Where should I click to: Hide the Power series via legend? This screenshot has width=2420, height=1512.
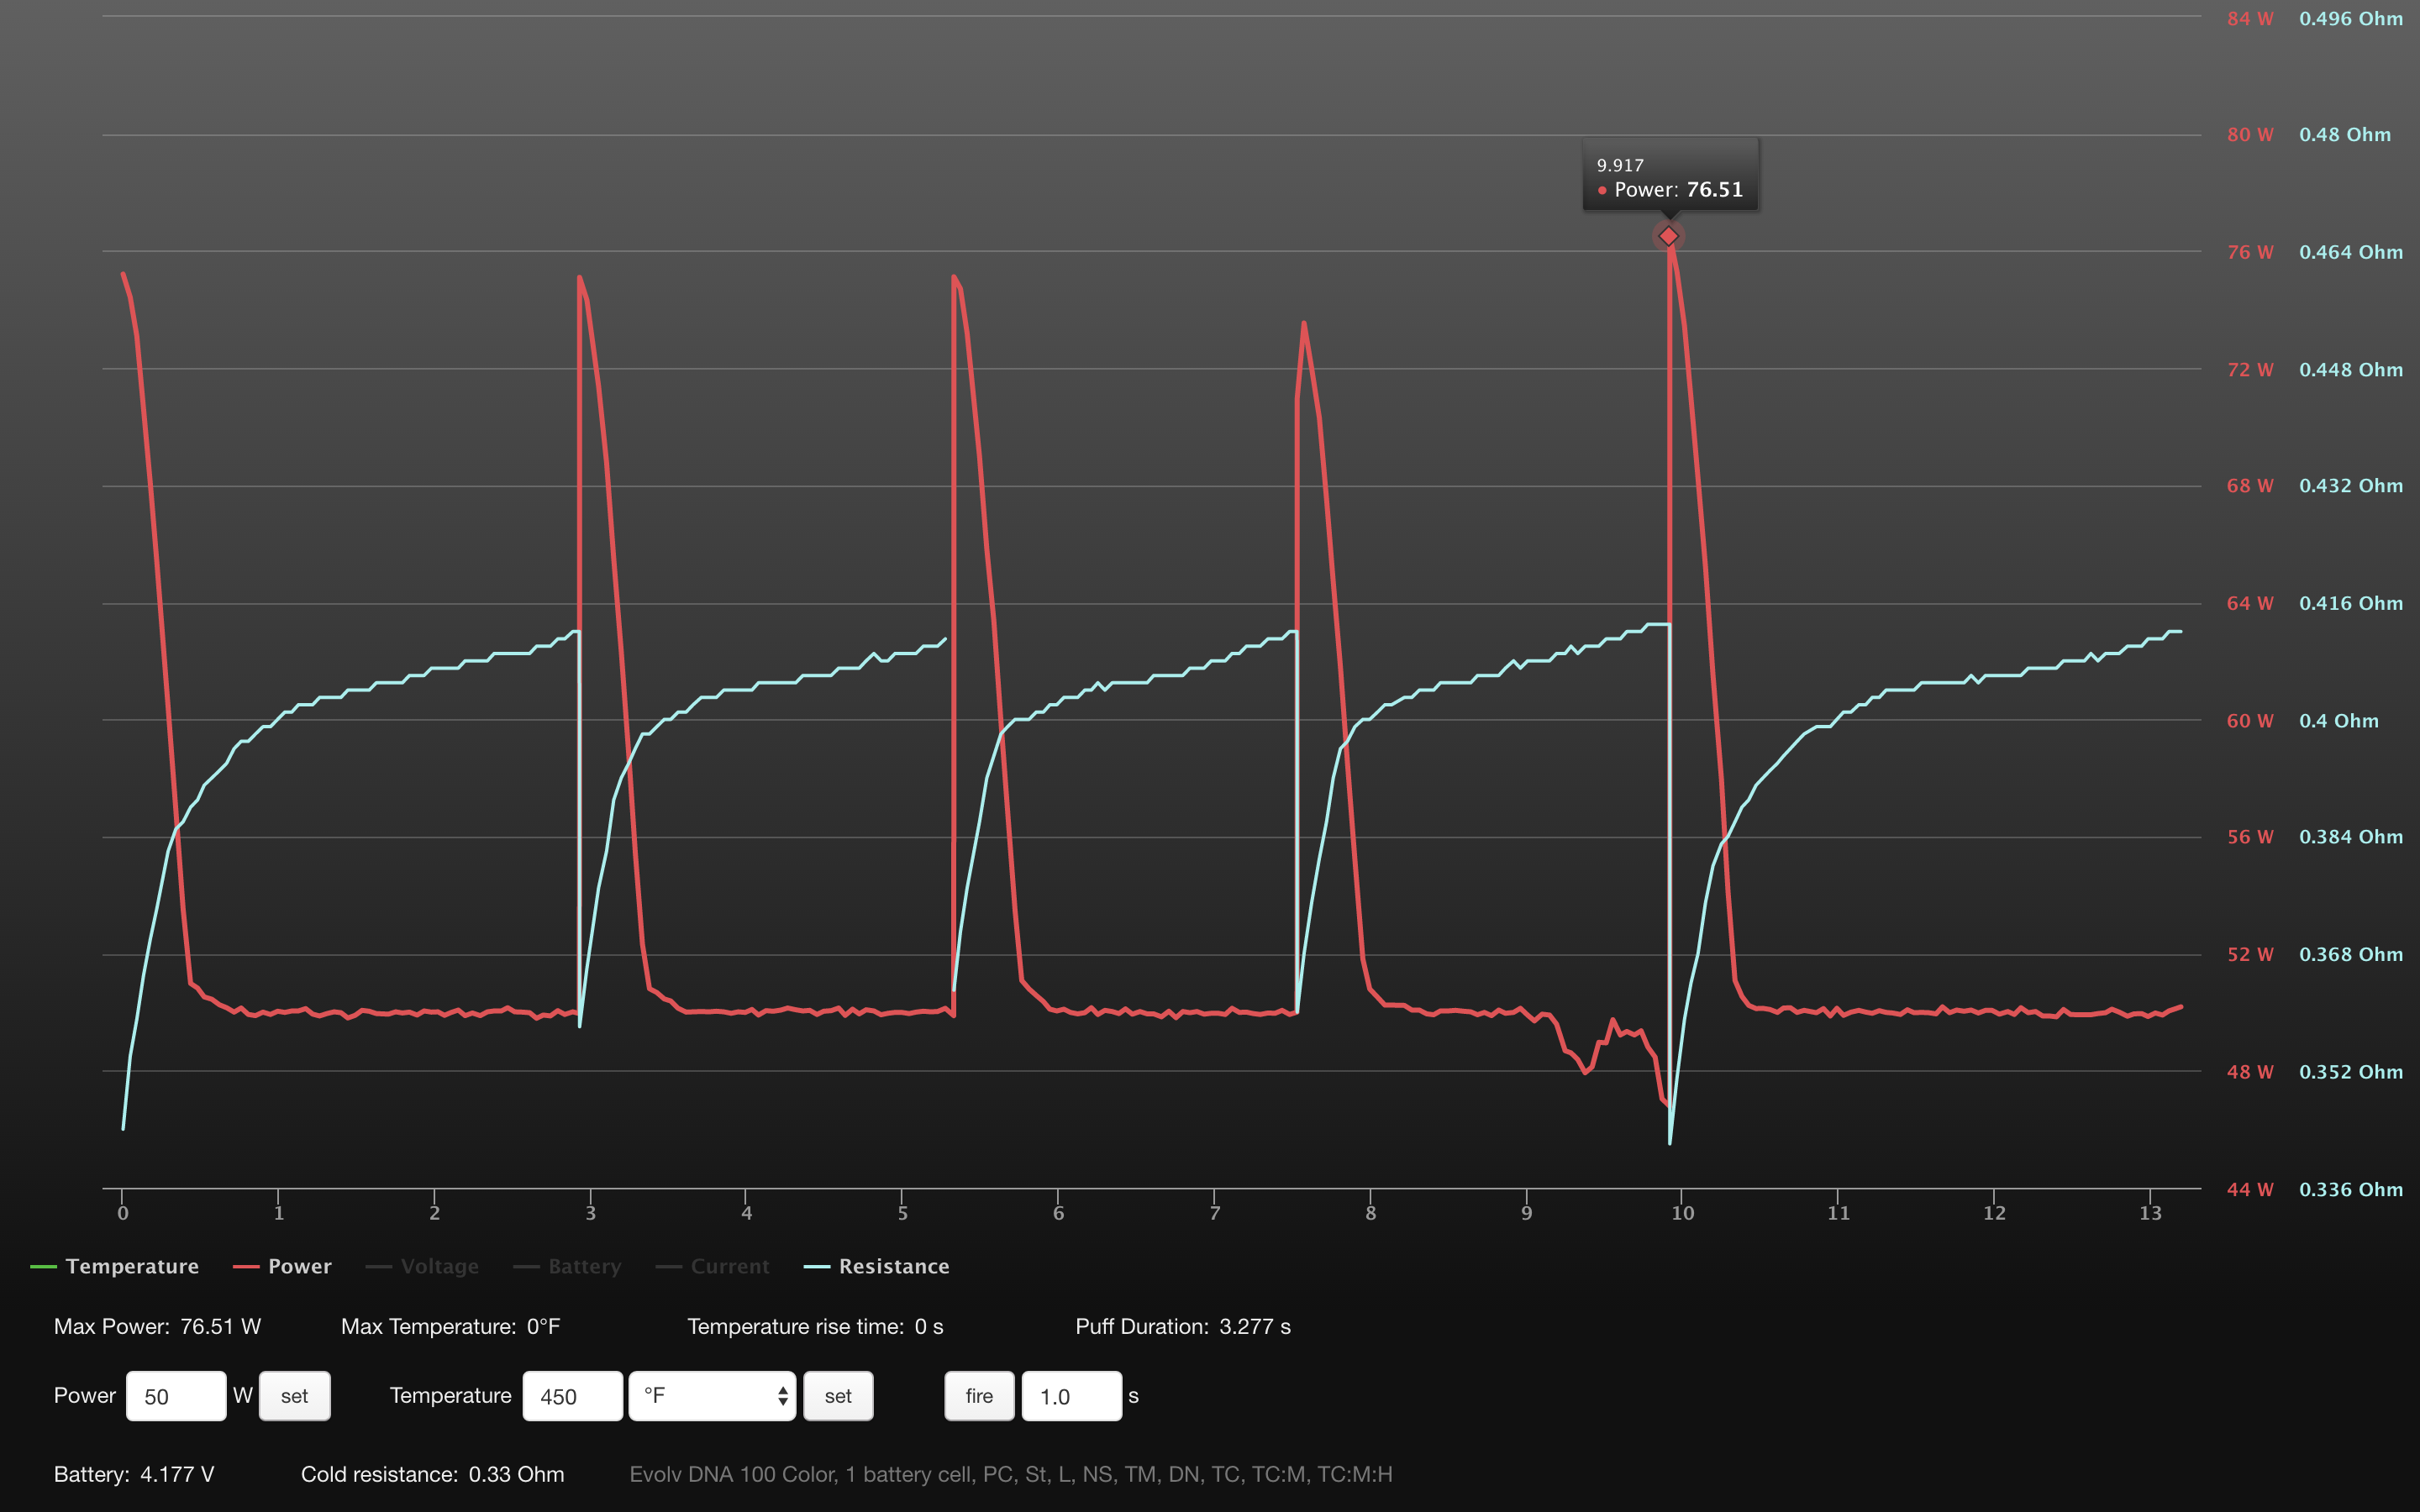[299, 1266]
